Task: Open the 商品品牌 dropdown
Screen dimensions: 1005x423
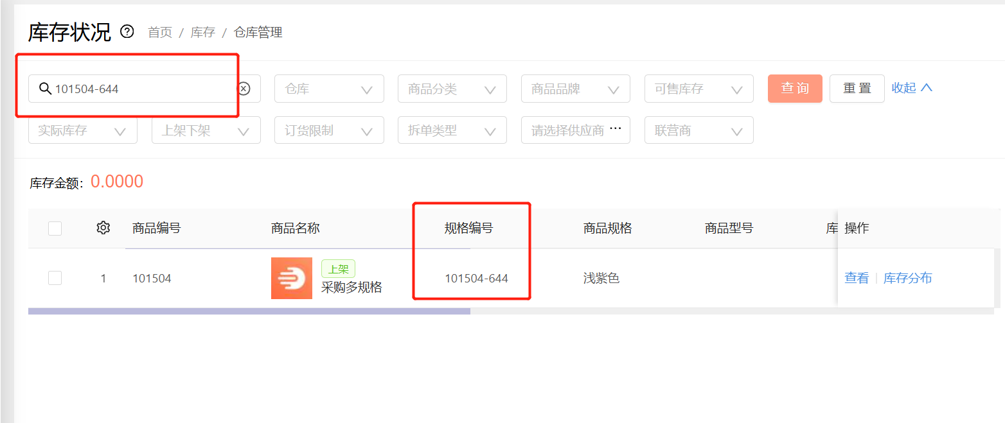Action: tap(576, 89)
